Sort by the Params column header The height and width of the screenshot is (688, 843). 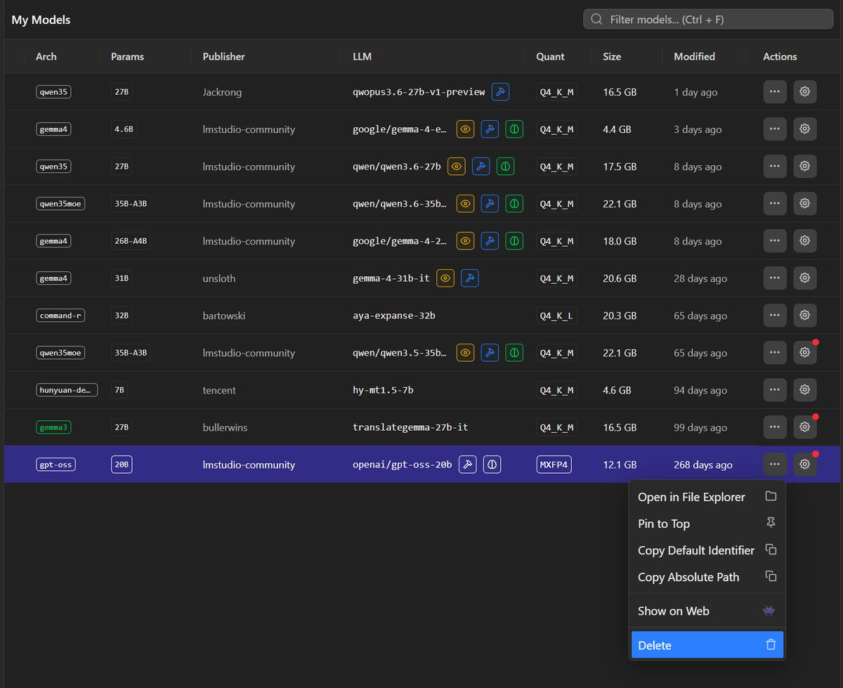pyautogui.click(x=127, y=56)
